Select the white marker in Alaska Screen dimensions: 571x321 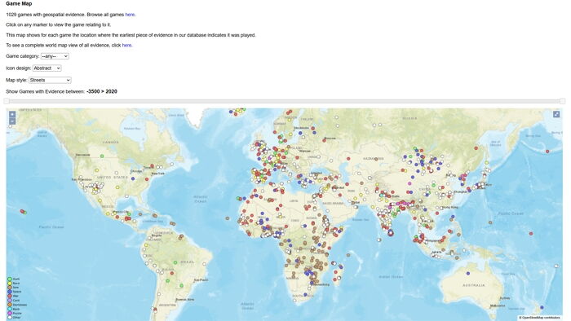pos(11,125)
